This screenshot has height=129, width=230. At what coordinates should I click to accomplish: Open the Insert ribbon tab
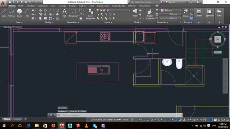(20, 6)
